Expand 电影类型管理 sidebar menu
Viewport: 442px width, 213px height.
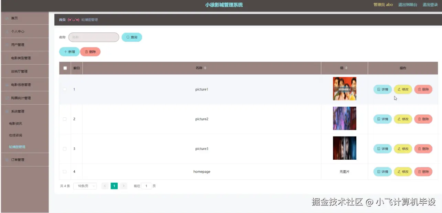[25, 58]
